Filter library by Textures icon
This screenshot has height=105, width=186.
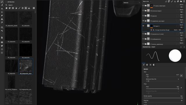[x=26, y=8]
